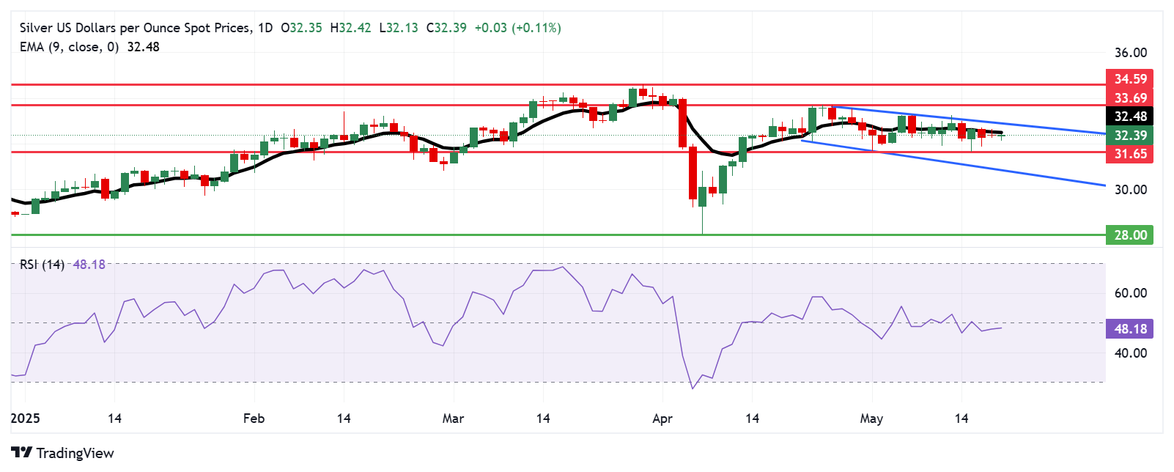Select the 31.65 red support price label
The height and width of the screenshot is (472, 1174).
coord(1129,154)
